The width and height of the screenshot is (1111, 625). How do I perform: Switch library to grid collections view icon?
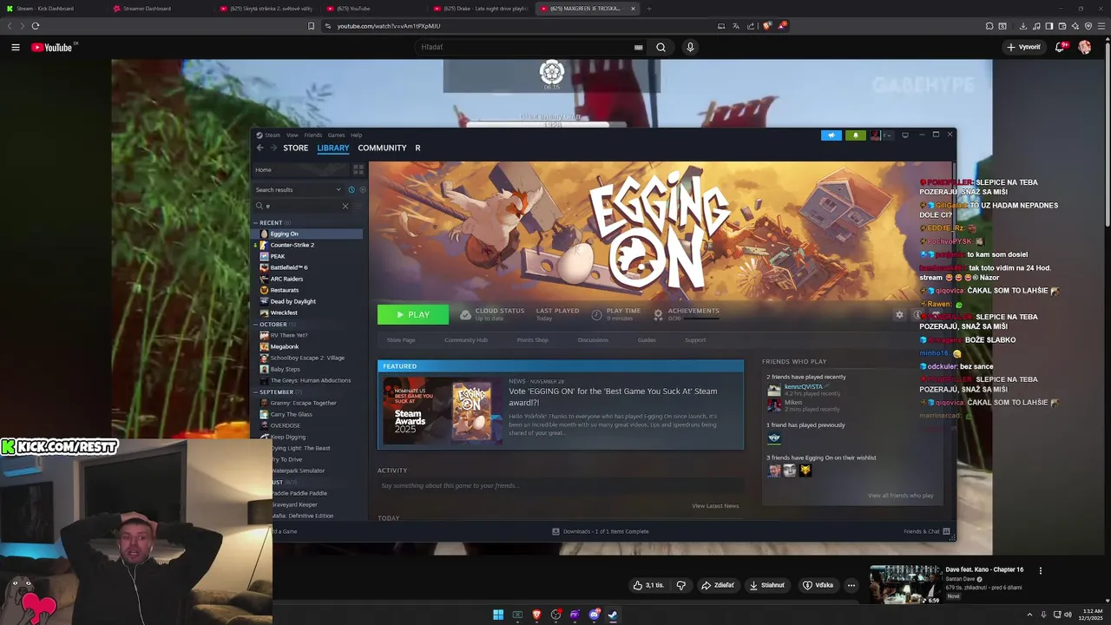point(358,169)
